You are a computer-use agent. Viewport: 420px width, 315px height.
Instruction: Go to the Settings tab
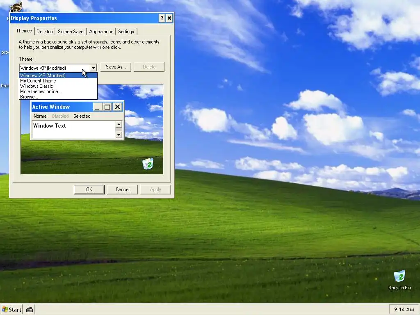click(x=126, y=32)
